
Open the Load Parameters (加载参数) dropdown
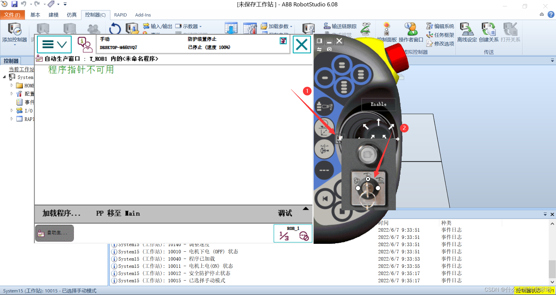[277, 26]
